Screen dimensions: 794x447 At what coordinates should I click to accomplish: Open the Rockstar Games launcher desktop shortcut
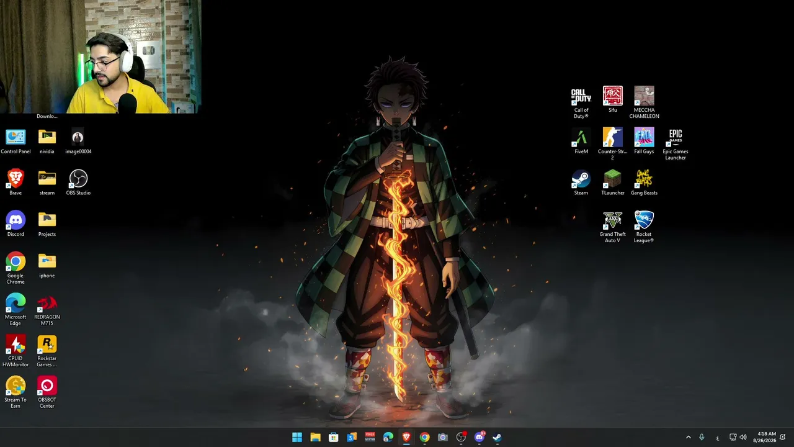pos(47,351)
